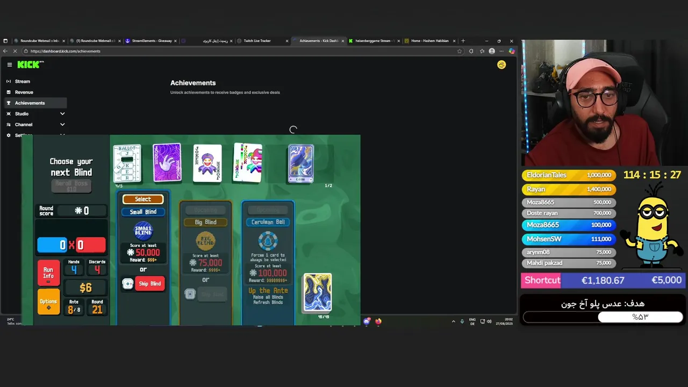The height and width of the screenshot is (387, 688).
Task: Click the deck card pile
Action: click(x=318, y=293)
